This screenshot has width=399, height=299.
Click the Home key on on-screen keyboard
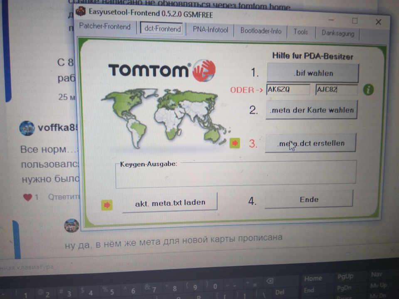click(313, 278)
